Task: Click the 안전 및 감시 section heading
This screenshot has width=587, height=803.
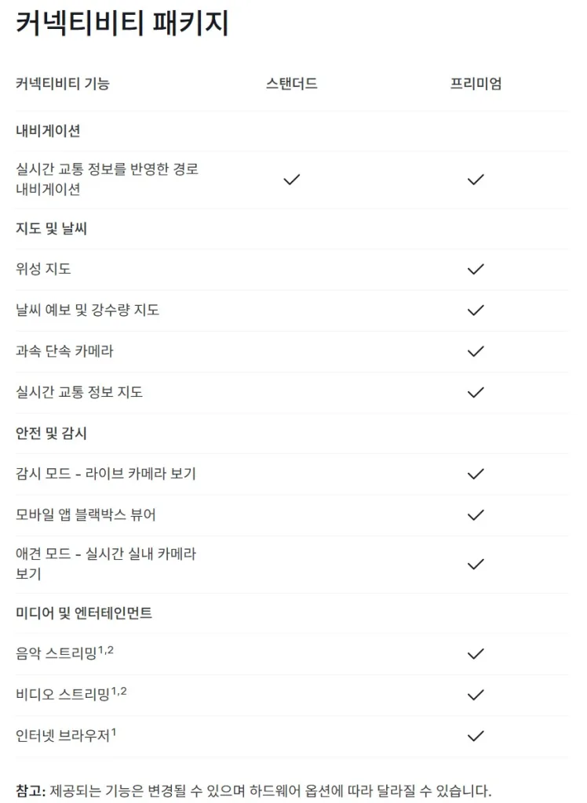Action: pyautogui.click(x=51, y=433)
